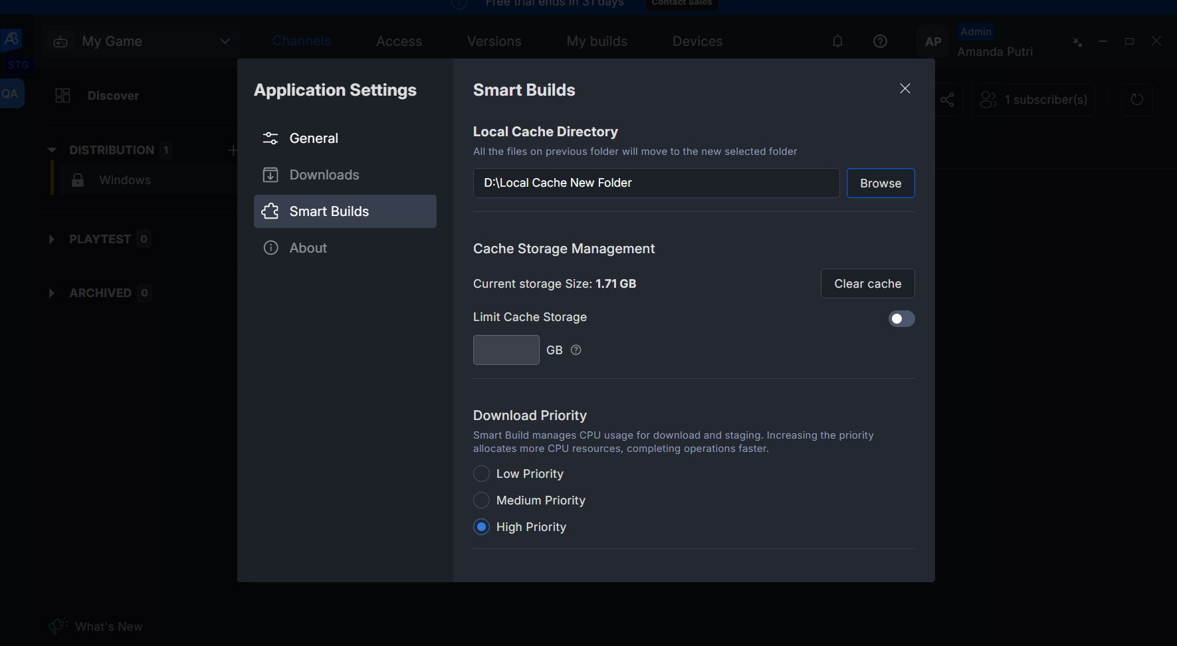
Task: Click the notification bell icon
Action: coord(837,41)
